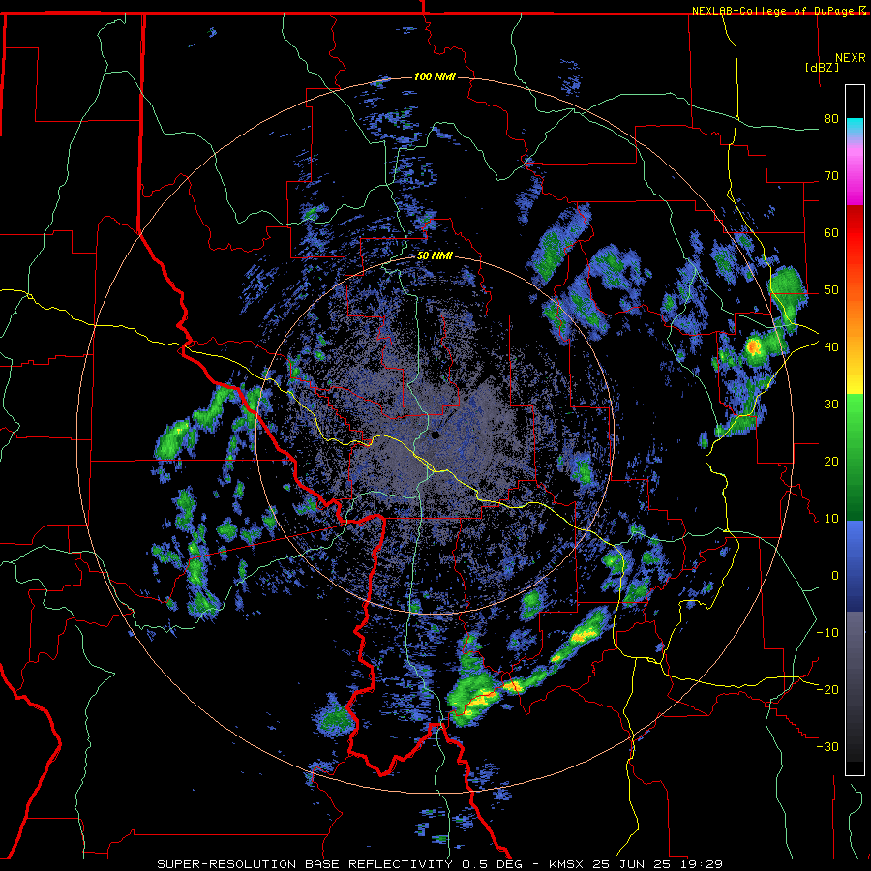Select the 100 NMI range ring label

[x=435, y=76]
